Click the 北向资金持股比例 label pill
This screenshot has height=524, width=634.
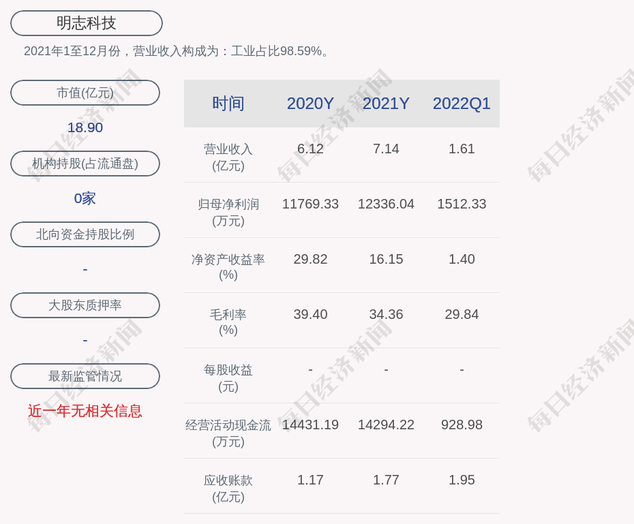click(85, 234)
